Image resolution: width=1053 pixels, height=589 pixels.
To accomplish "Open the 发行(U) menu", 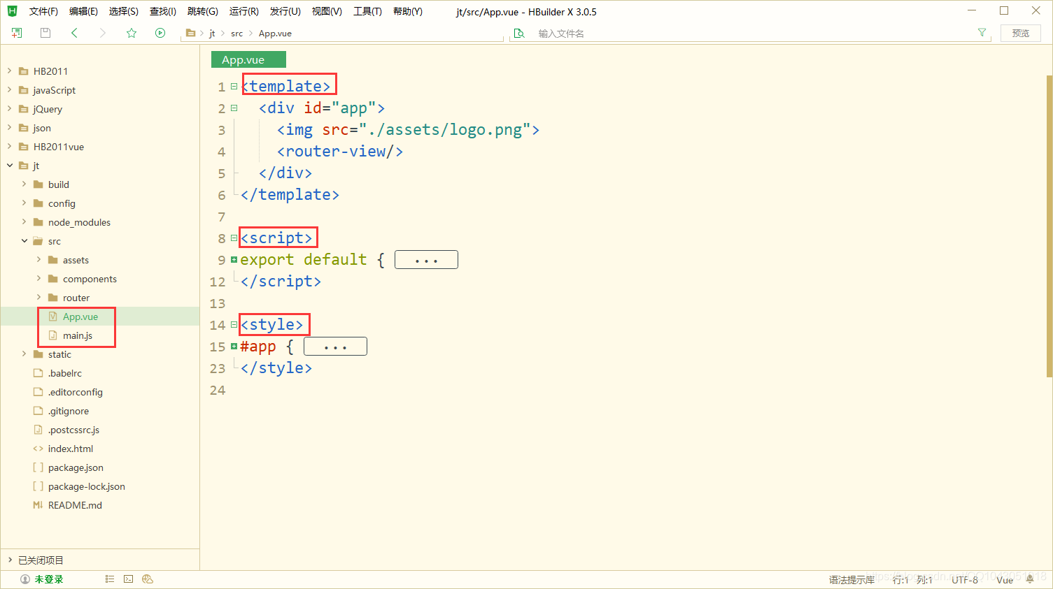I will 285,11.
